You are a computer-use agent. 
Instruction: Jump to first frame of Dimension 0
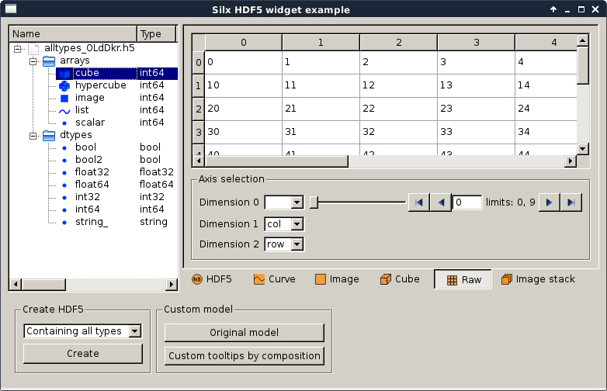tap(418, 202)
